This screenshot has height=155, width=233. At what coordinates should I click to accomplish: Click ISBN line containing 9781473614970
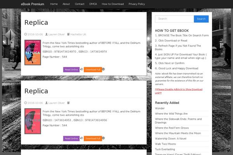[75, 52]
